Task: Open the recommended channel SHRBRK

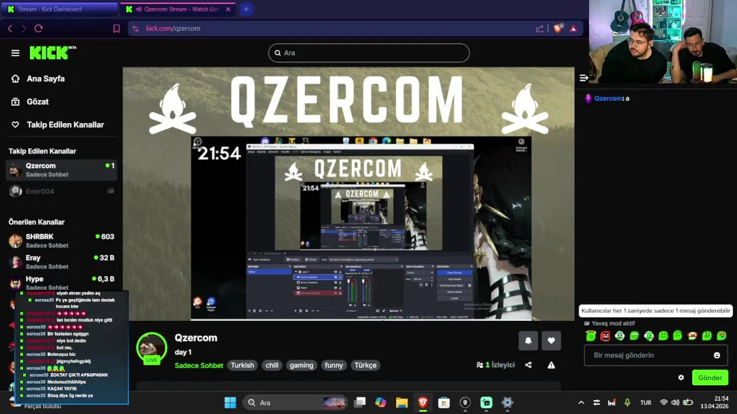Action: pos(62,240)
